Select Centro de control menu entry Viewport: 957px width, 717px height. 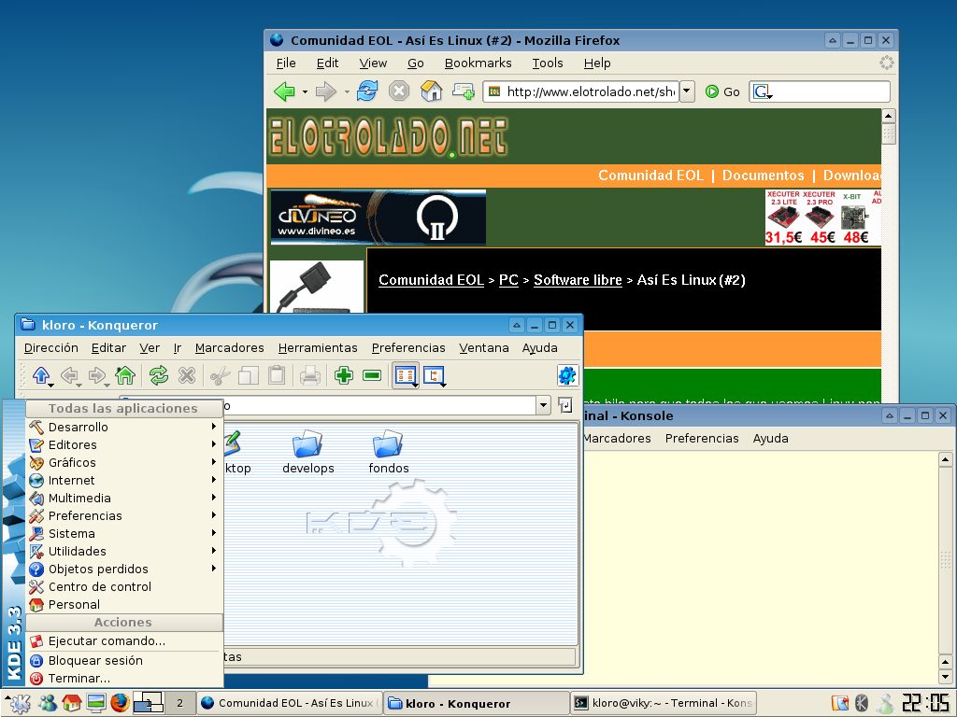pos(99,586)
